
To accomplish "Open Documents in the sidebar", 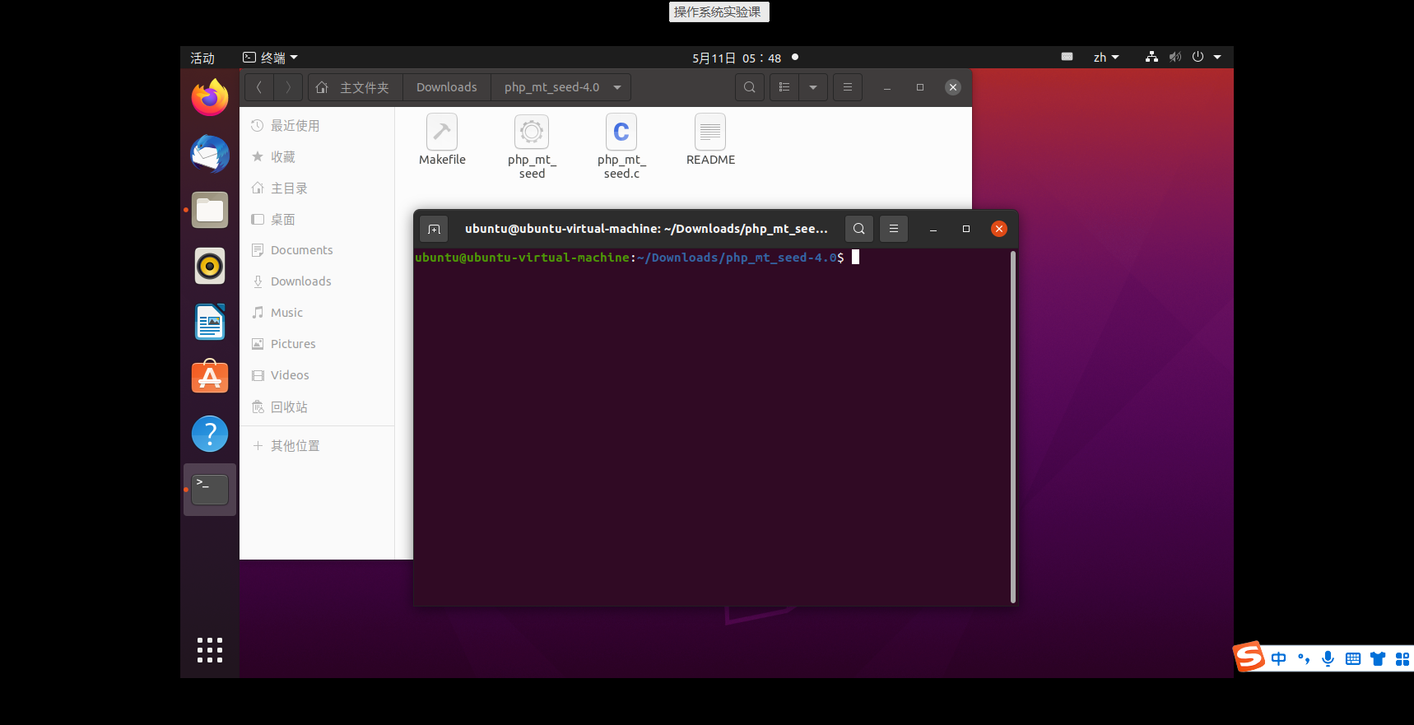I will [301, 250].
